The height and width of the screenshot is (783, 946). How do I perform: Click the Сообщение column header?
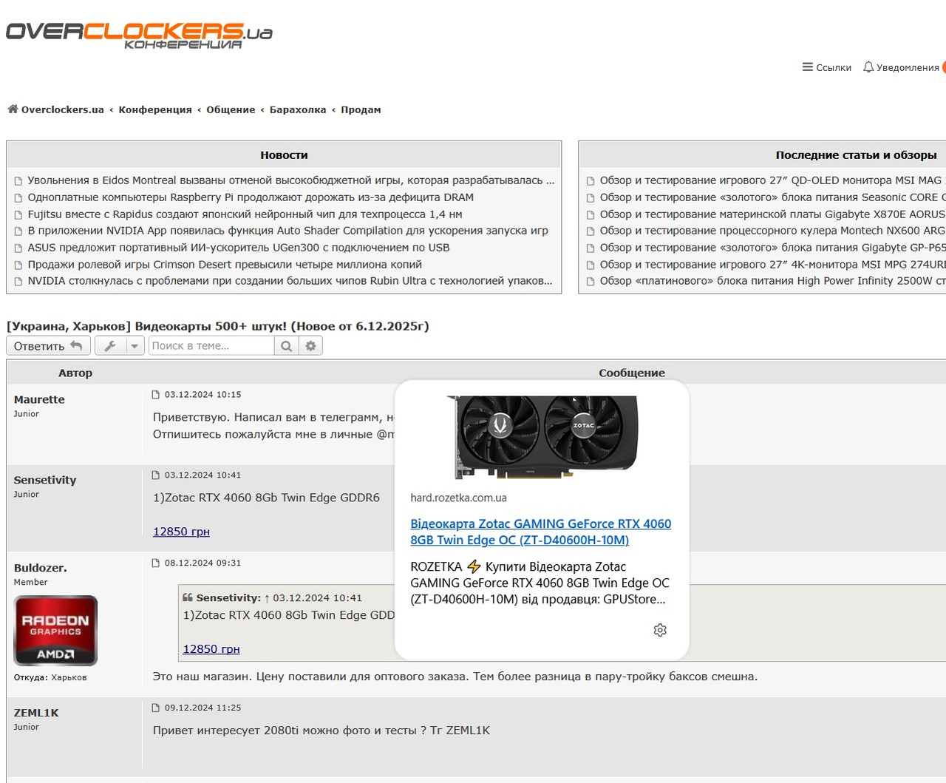point(632,373)
